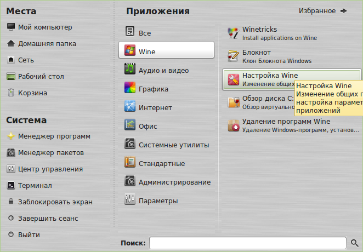This screenshot has width=363, height=252.
Task: Click the Домашняя папка house icon
Action: click(x=11, y=43)
